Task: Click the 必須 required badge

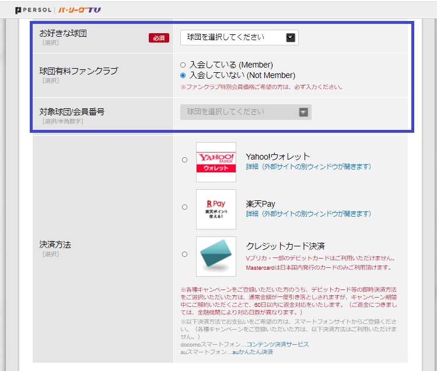Action: (159, 38)
